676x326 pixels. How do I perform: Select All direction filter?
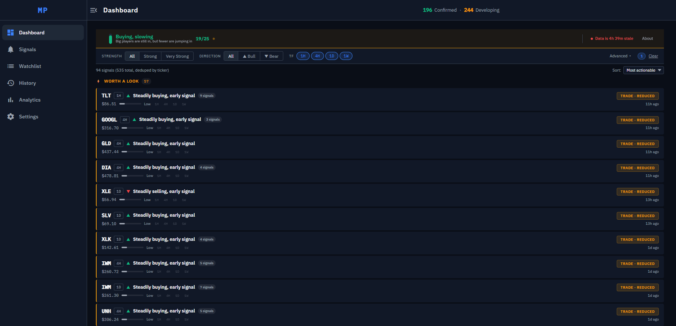[x=231, y=56]
